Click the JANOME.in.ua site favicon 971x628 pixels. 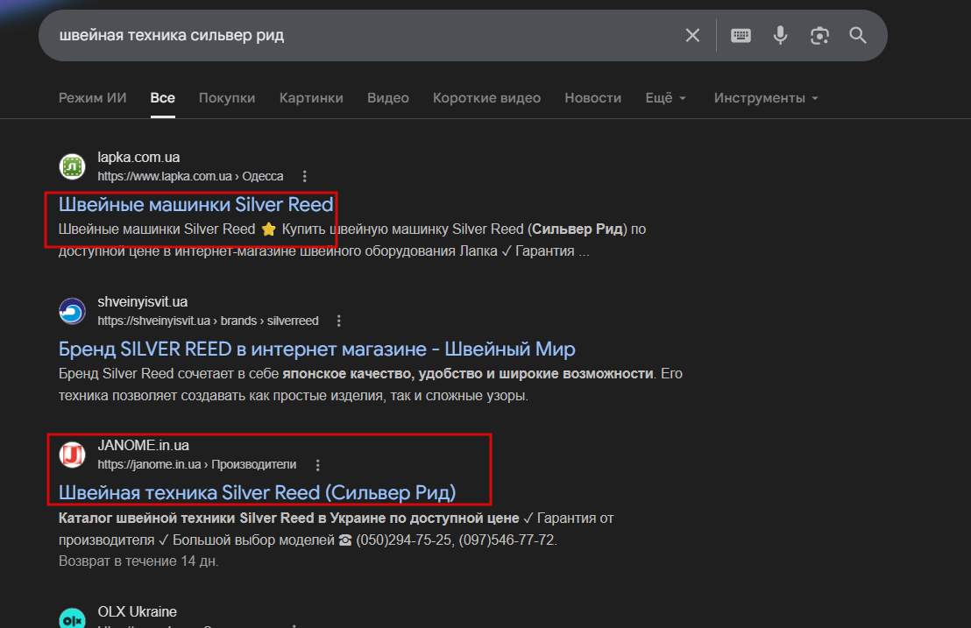(x=73, y=455)
